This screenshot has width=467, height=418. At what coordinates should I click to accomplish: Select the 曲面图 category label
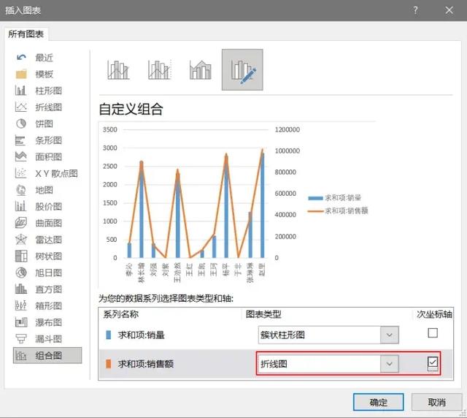[x=49, y=223]
